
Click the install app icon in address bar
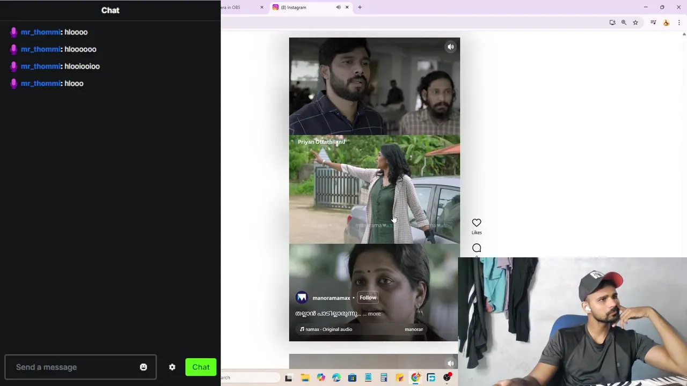pyautogui.click(x=612, y=23)
